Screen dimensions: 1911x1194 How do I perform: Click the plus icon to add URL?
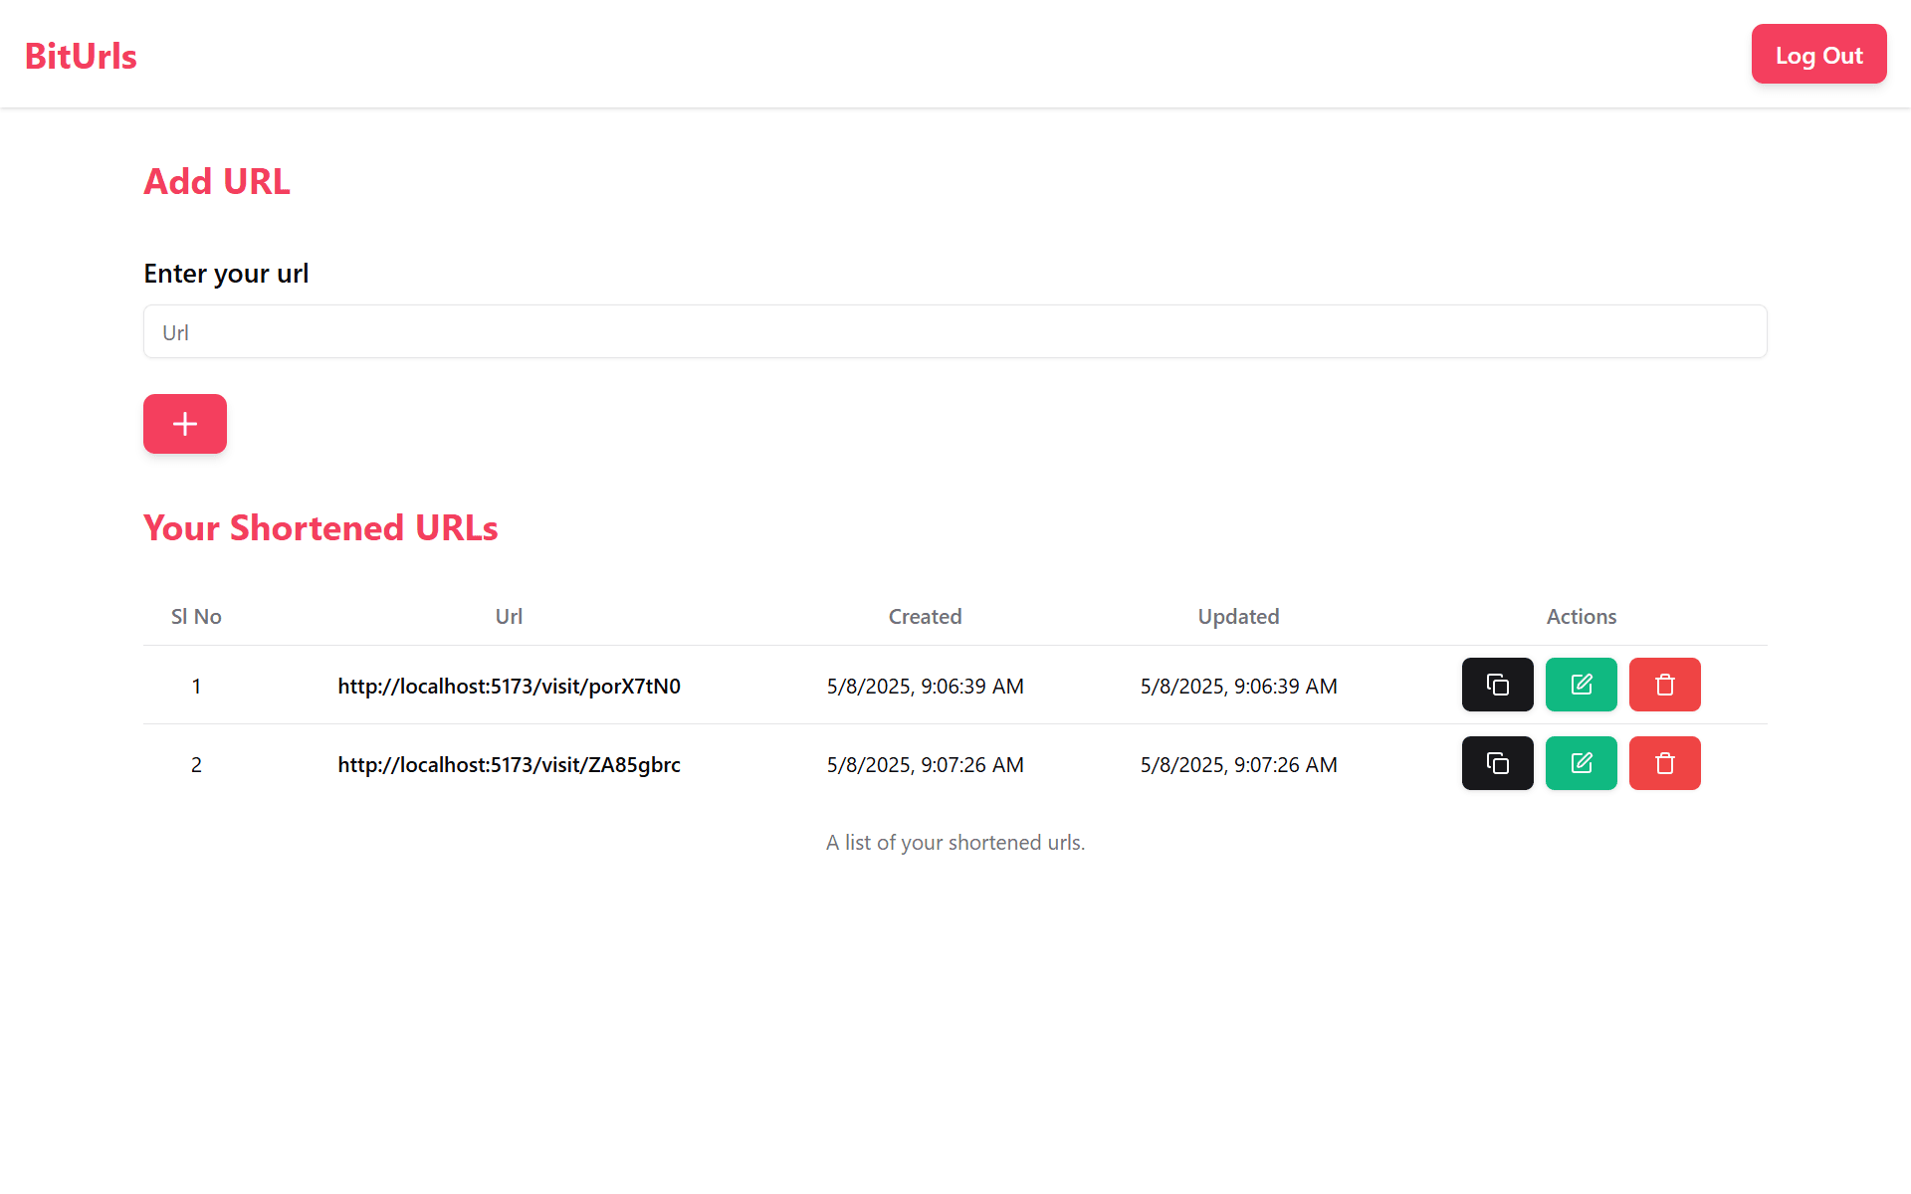point(184,423)
